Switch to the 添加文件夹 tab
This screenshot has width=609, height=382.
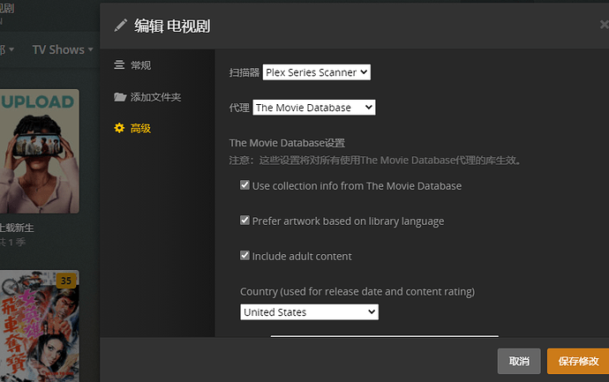tap(155, 97)
